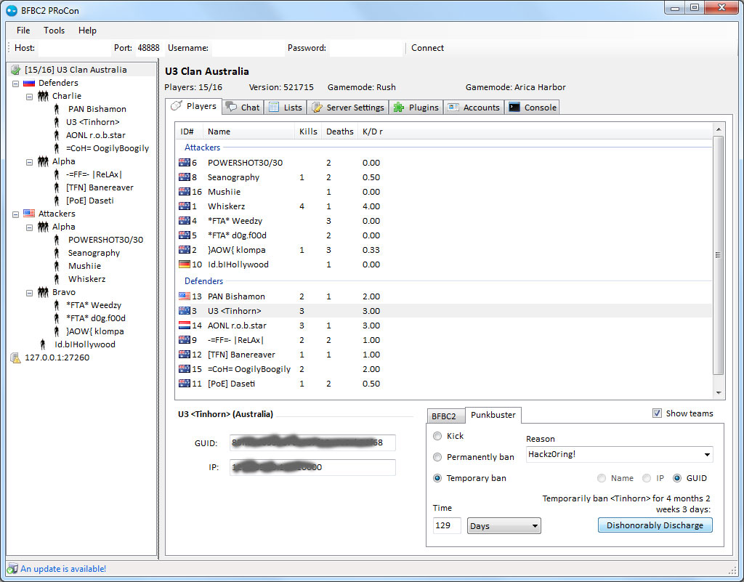The width and height of the screenshot is (744, 582).
Task: Click the Plugins puzzle piece icon
Action: point(399,108)
